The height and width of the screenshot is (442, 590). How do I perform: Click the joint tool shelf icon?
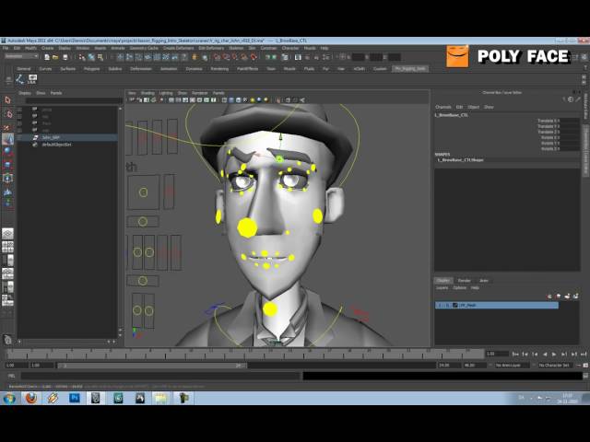pyautogui.click(x=19, y=79)
